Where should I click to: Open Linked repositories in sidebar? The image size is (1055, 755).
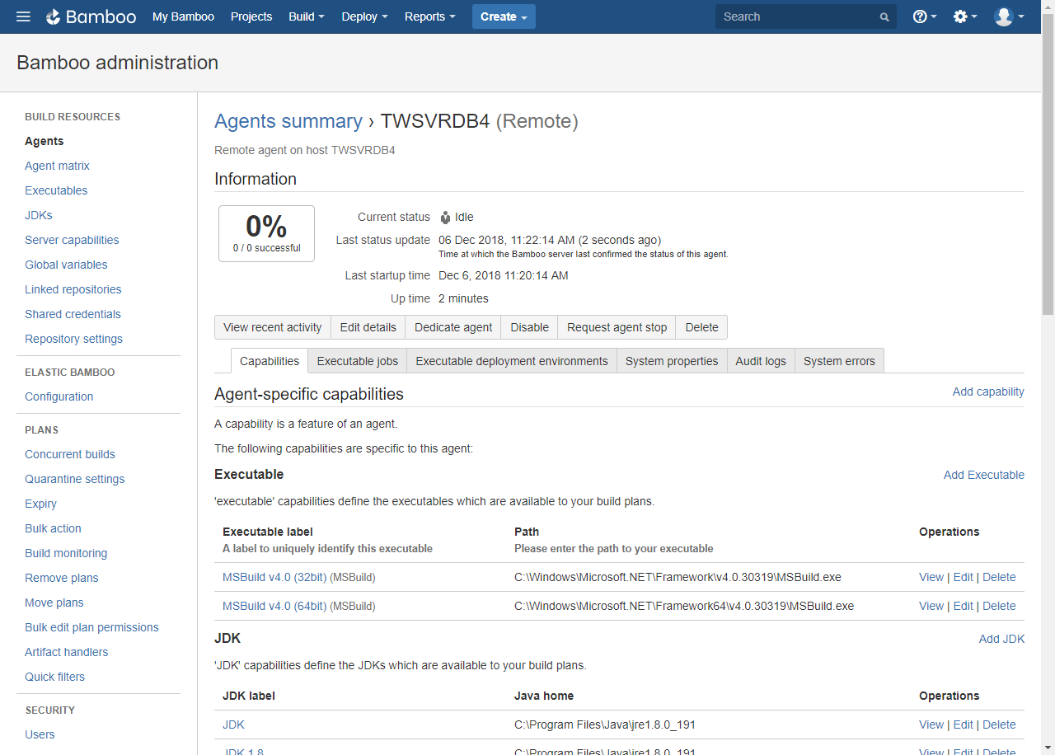[x=73, y=289]
